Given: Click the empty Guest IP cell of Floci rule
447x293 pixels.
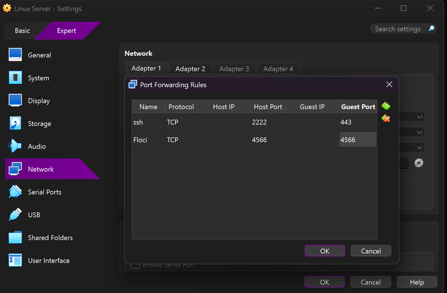Looking at the screenshot, I should pyautogui.click(x=312, y=140).
